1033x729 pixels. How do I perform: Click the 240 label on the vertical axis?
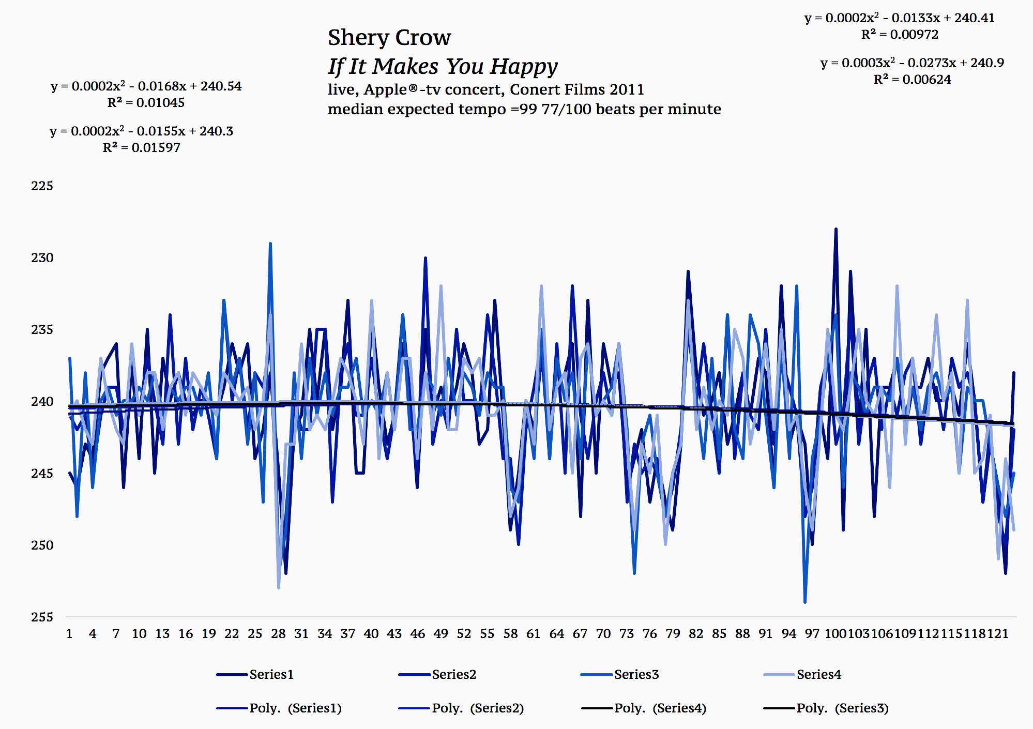click(42, 402)
